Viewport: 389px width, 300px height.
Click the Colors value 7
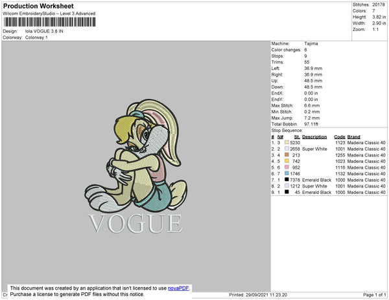pos(373,11)
